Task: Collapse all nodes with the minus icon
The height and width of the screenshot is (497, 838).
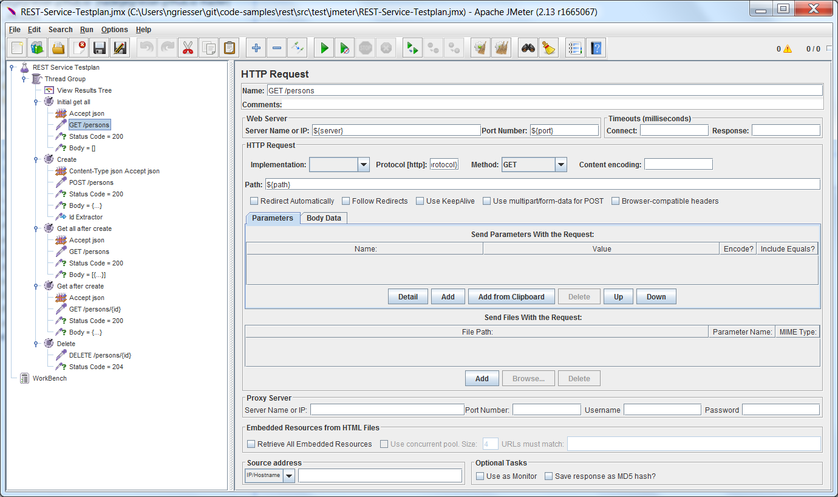Action: pyautogui.click(x=276, y=48)
